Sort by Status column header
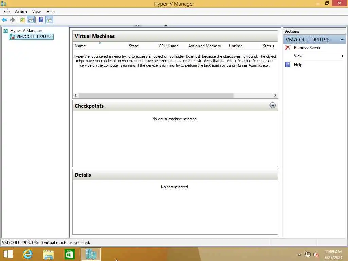This screenshot has width=348, height=261. tap(268, 46)
